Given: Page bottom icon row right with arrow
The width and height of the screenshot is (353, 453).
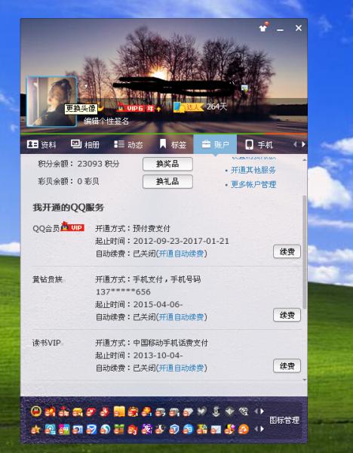Looking at the screenshot, I should pos(262,429).
